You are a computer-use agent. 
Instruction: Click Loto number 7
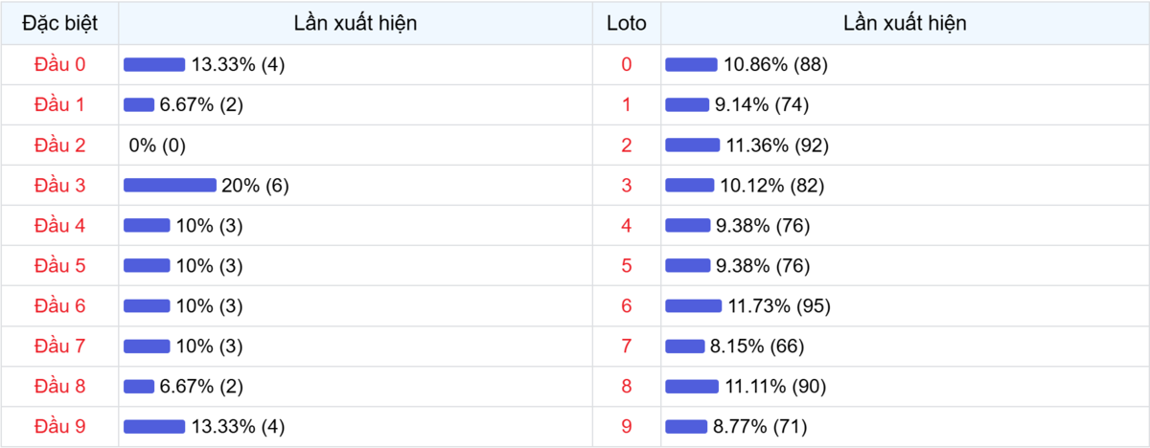(627, 347)
